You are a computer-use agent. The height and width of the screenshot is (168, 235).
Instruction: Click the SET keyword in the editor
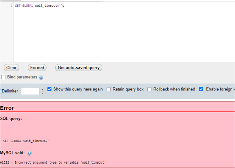18,6
